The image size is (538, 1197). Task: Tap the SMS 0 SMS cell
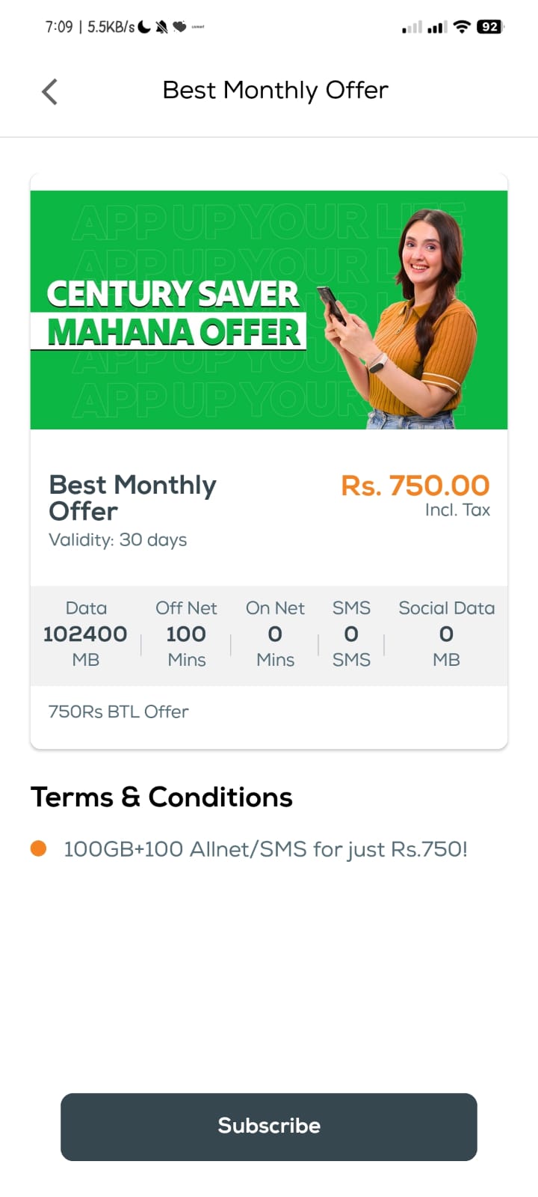[351, 634]
